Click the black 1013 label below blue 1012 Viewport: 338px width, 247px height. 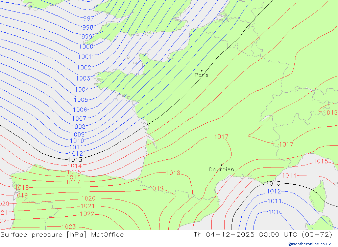point(75,160)
